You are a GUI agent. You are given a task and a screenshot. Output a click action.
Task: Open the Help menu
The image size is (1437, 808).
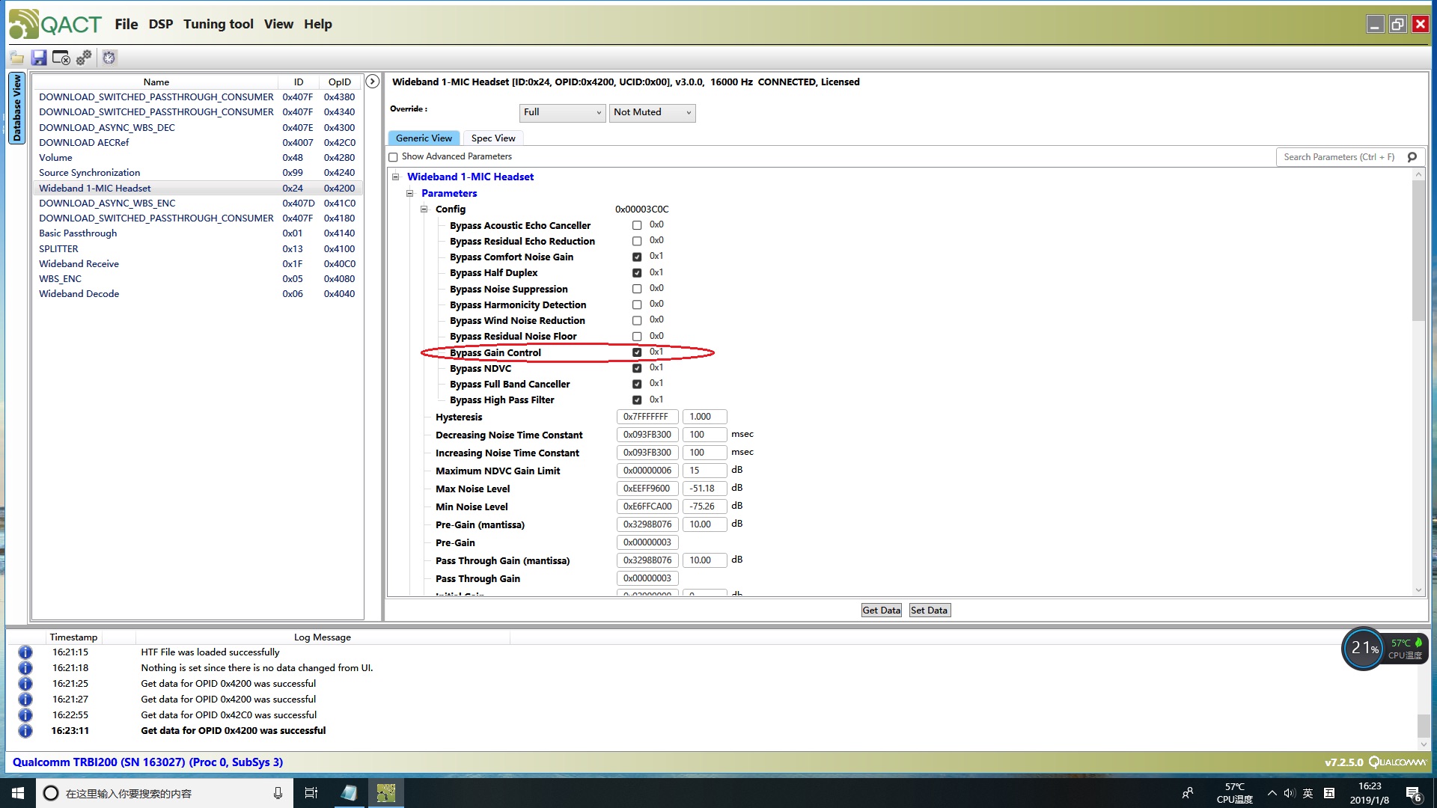(x=318, y=24)
